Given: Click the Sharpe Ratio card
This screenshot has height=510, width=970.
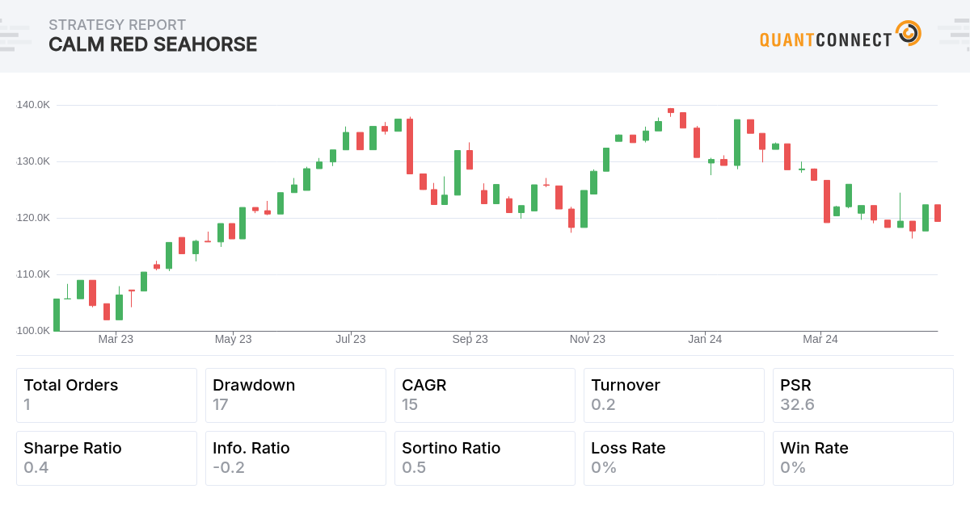Looking at the screenshot, I should click(x=107, y=458).
